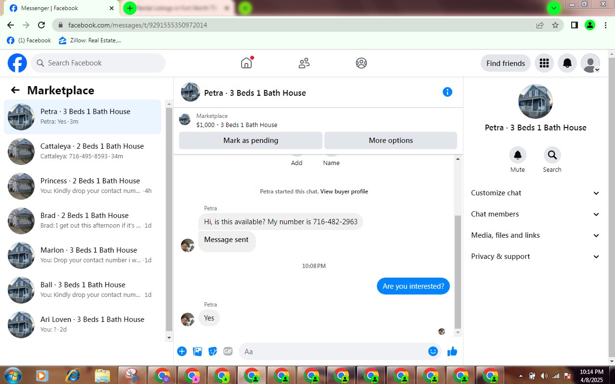
Task: Open Ball 3 Beds 1 Bath chat
Action: pos(82,290)
